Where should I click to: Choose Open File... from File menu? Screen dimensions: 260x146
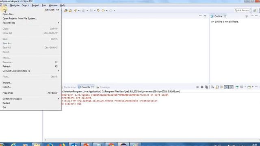pos(31,14)
